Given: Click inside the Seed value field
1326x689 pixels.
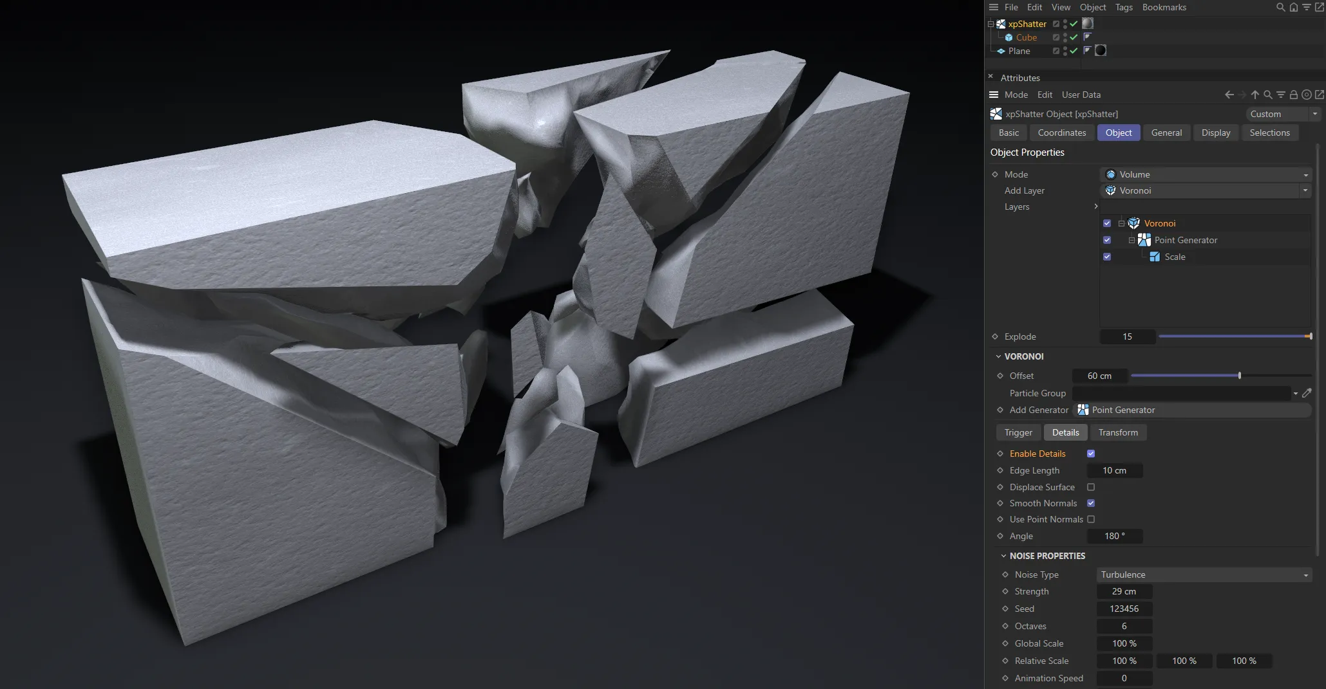Looking at the screenshot, I should tap(1124, 609).
